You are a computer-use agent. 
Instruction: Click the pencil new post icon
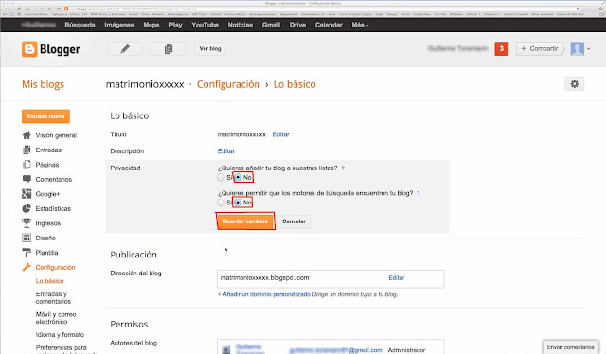pos(125,49)
